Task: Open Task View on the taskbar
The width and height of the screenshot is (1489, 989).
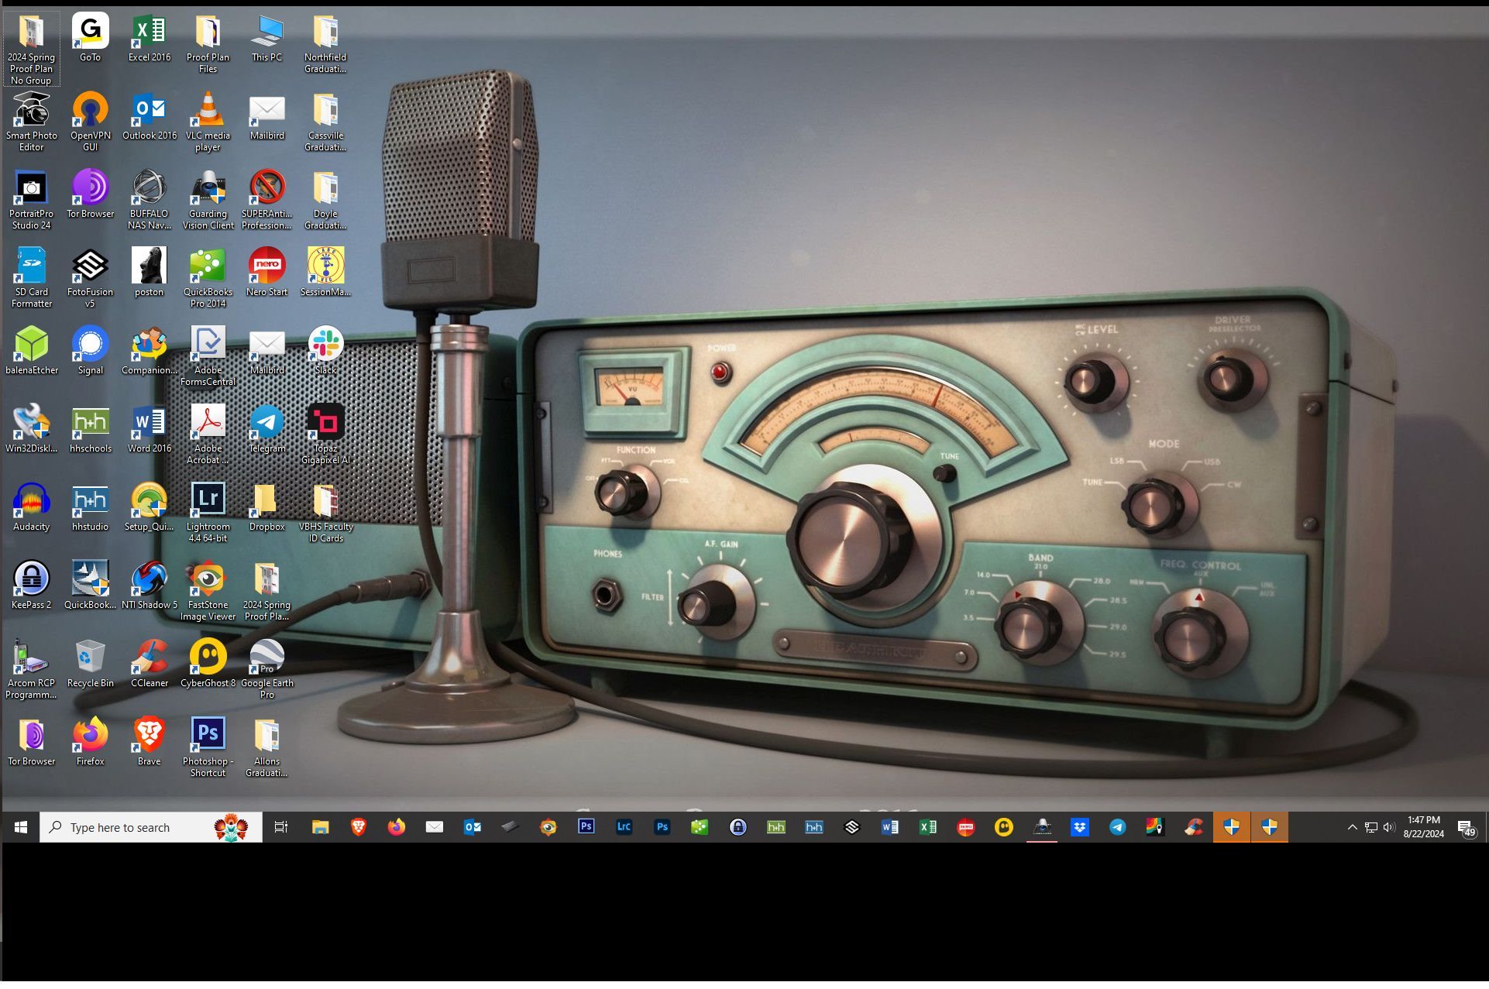Action: coord(281,827)
